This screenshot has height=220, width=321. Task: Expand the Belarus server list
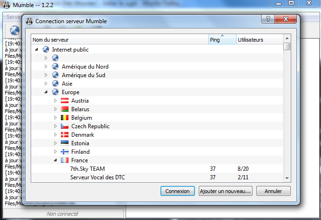point(56,109)
